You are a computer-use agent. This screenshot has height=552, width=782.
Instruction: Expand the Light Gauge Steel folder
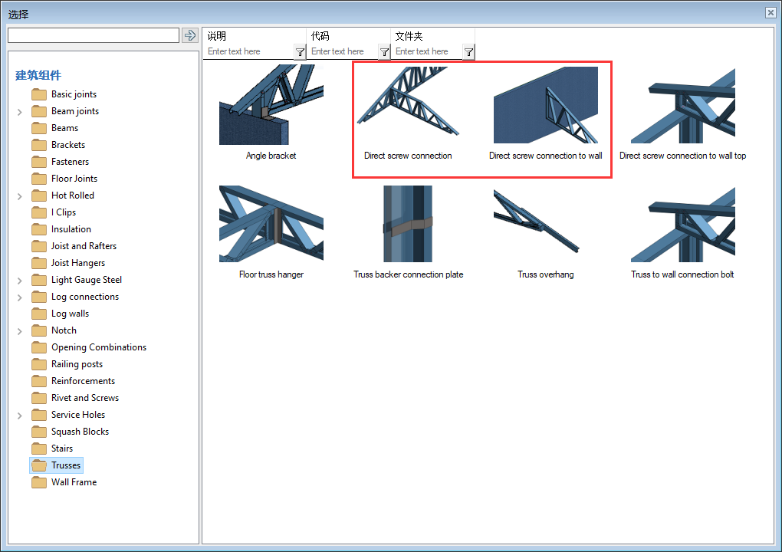click(19, 281)
